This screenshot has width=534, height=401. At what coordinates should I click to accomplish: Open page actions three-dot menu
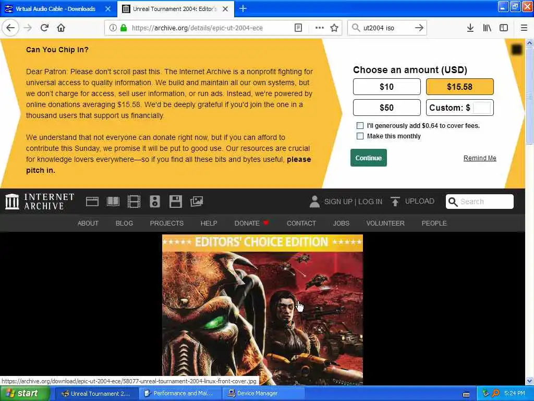click(x=320, y=28)
